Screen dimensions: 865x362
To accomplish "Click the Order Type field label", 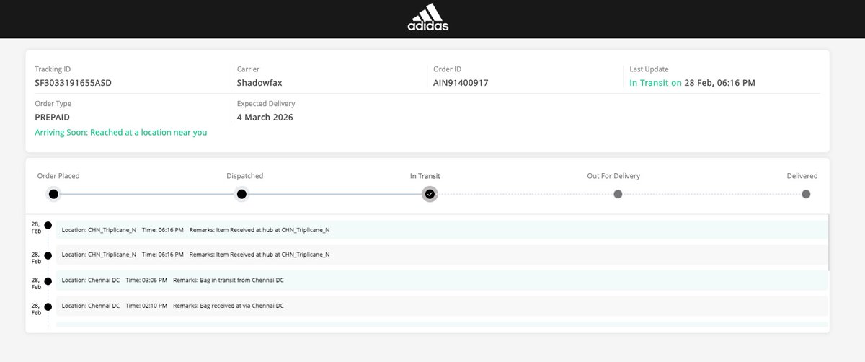I will coord(53,103).
